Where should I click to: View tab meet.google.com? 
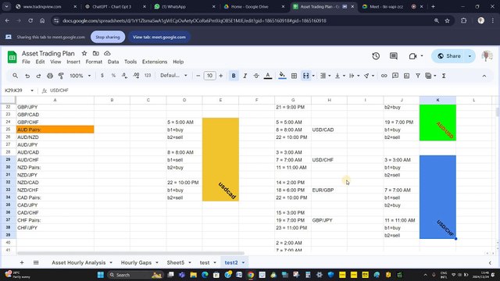(159, 37)
